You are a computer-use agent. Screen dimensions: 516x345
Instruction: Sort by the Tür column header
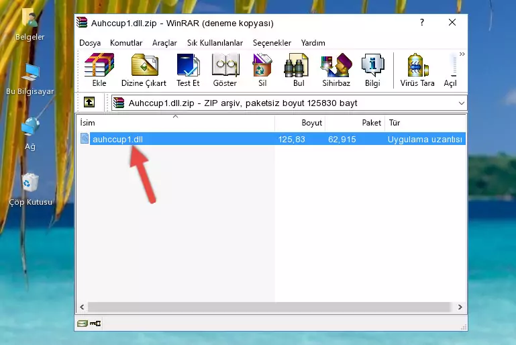click(x=425, y=123)
